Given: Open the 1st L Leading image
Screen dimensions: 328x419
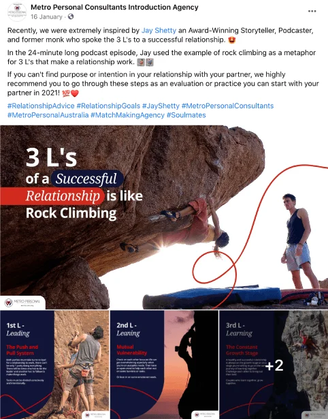Looking at the screenshot, I should click(54, 364).
